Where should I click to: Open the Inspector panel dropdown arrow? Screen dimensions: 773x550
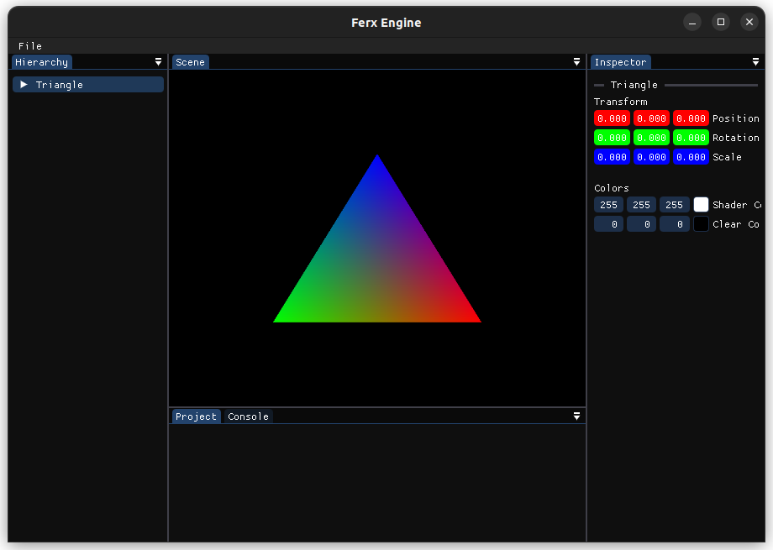755,62
